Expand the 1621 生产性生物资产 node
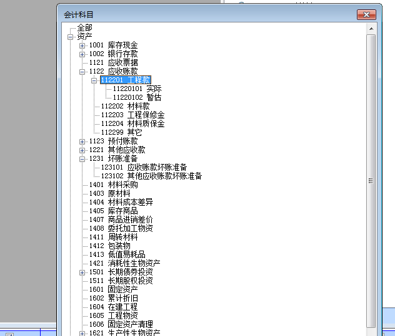 [x=82, y=334]
